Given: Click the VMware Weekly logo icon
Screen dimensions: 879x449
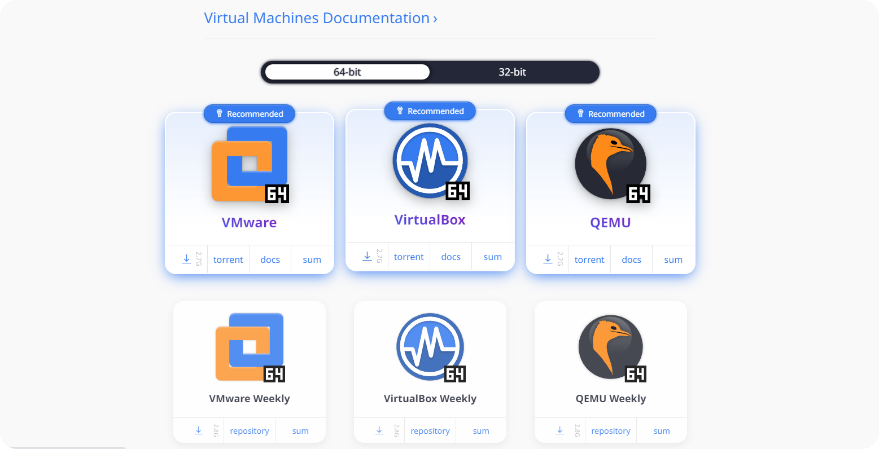Looking at the screenshot, I should coord(250,347).
